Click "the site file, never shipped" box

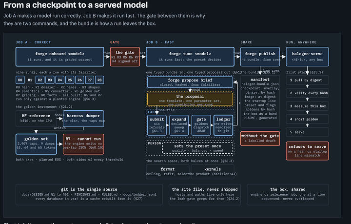[205, 194]
